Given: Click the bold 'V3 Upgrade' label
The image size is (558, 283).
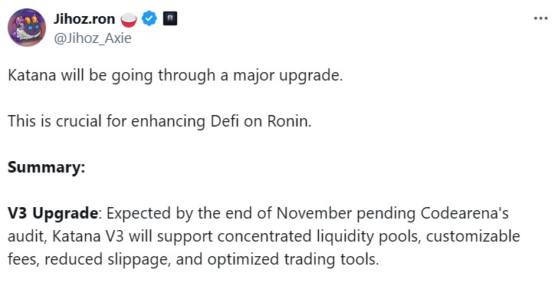Looking at the screenshot, I should click(53, 213).
